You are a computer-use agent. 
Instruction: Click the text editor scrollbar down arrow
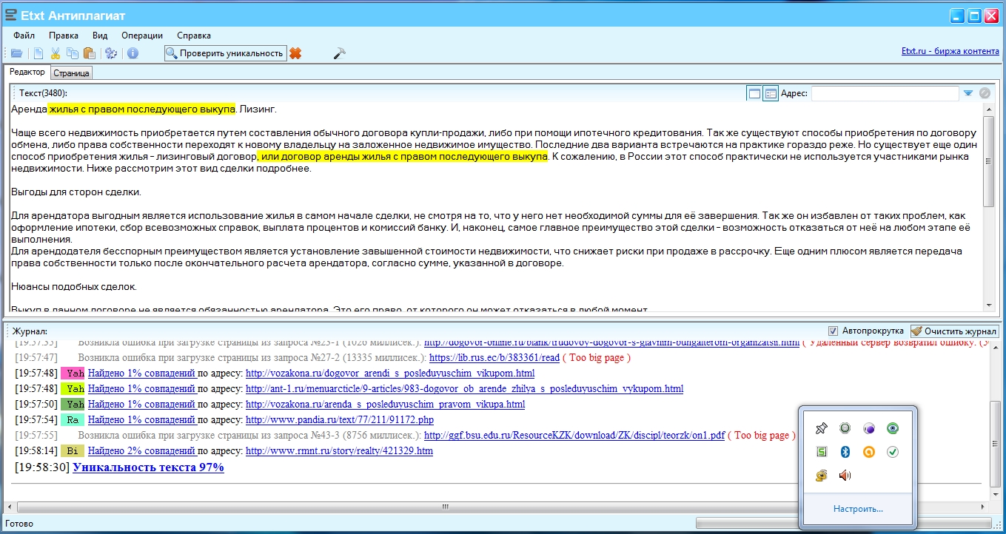pos(988,305)
